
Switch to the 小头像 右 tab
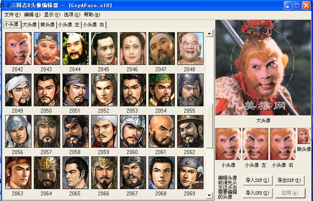pos(94,25)
